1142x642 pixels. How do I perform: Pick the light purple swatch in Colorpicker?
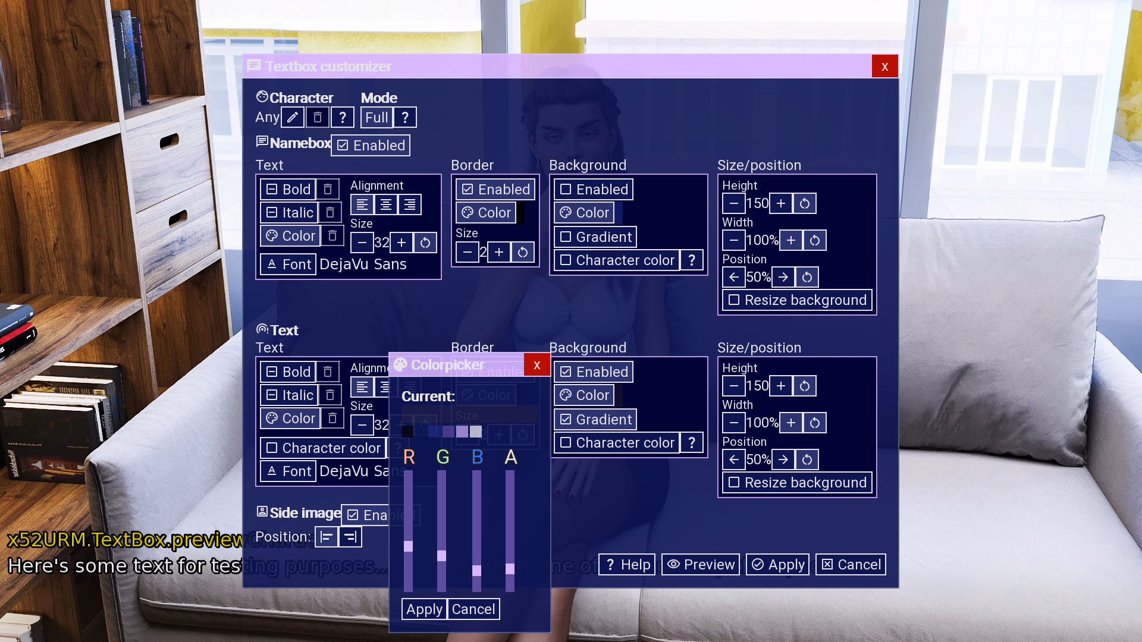pos(462,432)
